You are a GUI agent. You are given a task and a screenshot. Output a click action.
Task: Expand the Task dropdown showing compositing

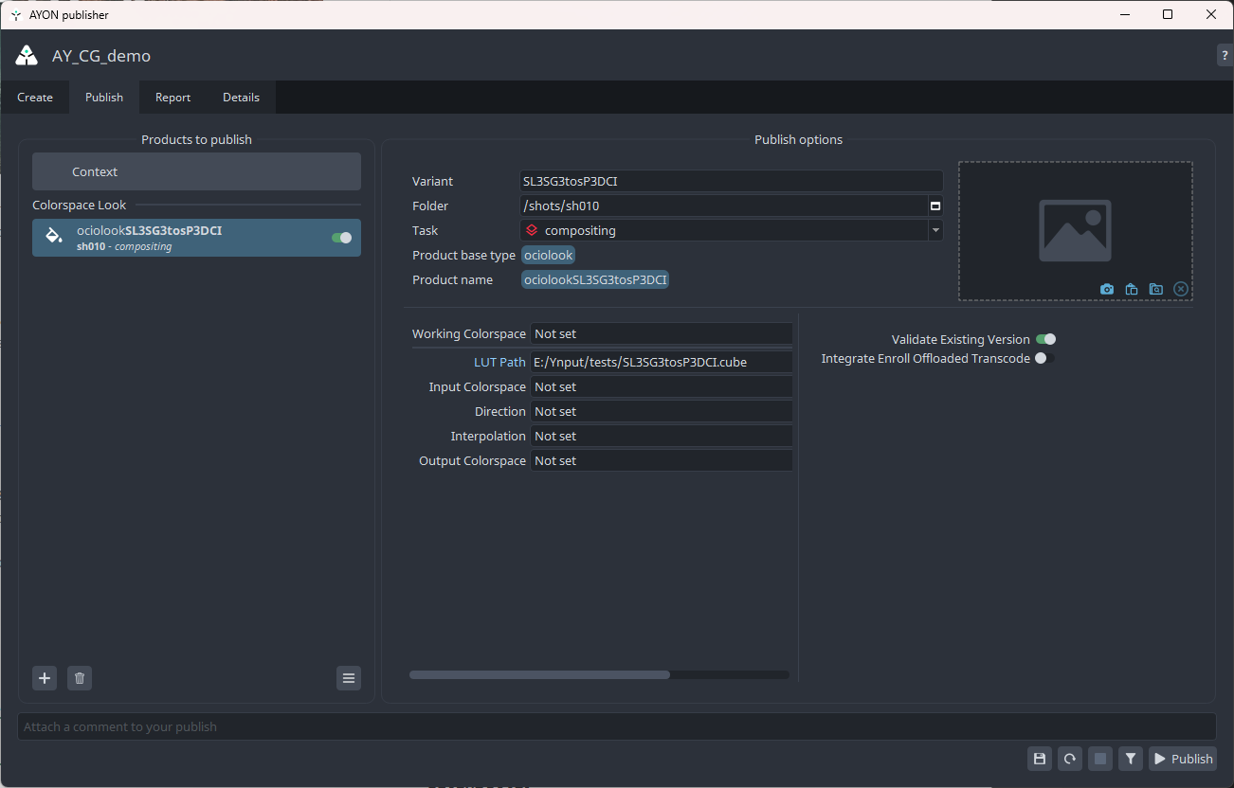[x=935, y=230]
